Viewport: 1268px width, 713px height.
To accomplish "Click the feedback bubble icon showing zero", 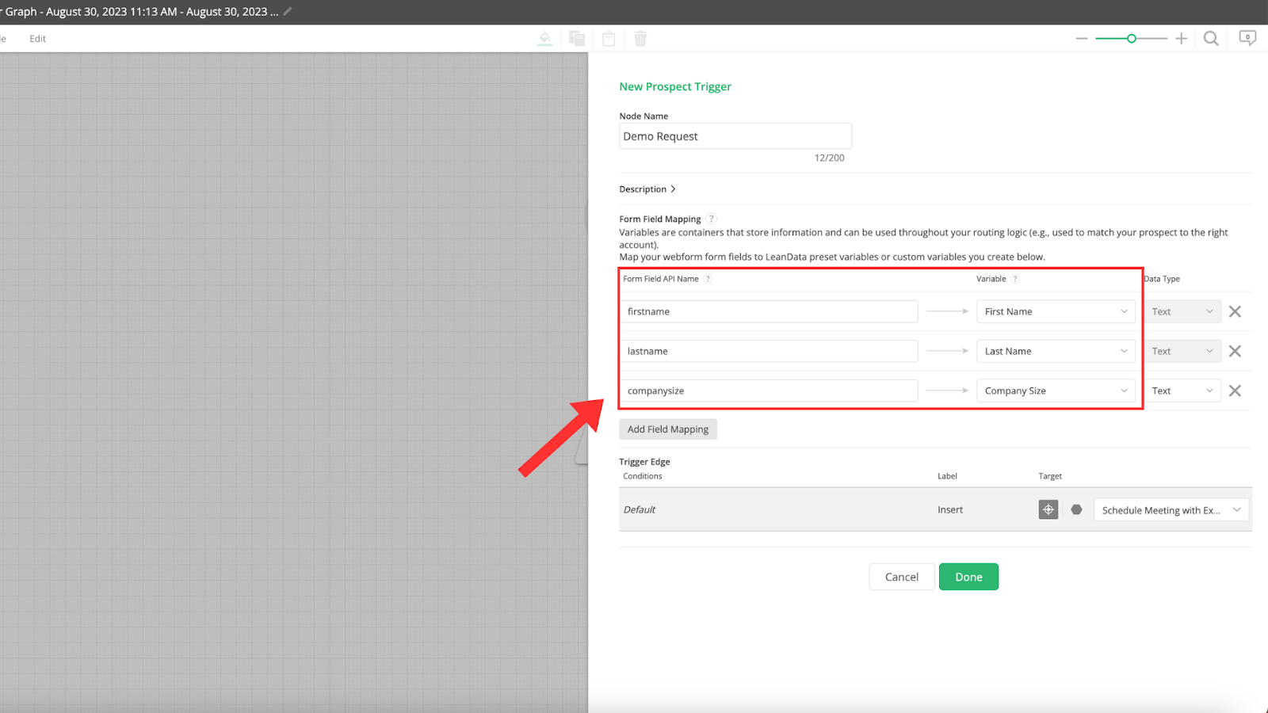I will coord(1246,38).
